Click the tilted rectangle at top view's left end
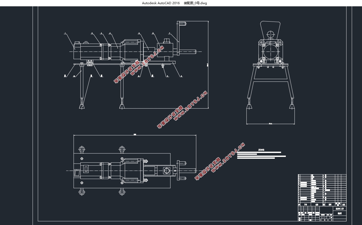Viewport: 362px width, 225px height. click(x=77, y=173)
